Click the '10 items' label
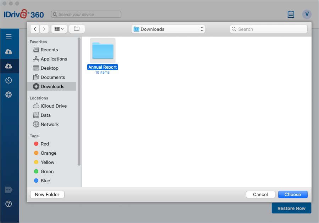The width and height of the screenshot is (319, 223). pos(102,73)
